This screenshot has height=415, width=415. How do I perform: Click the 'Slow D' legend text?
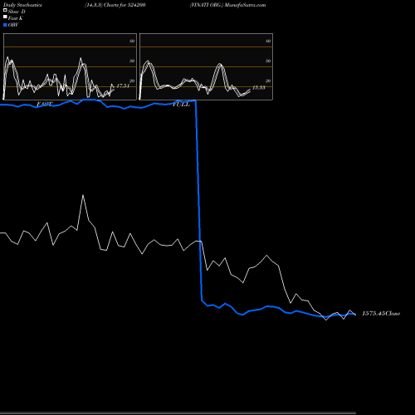tap(17, 12)
